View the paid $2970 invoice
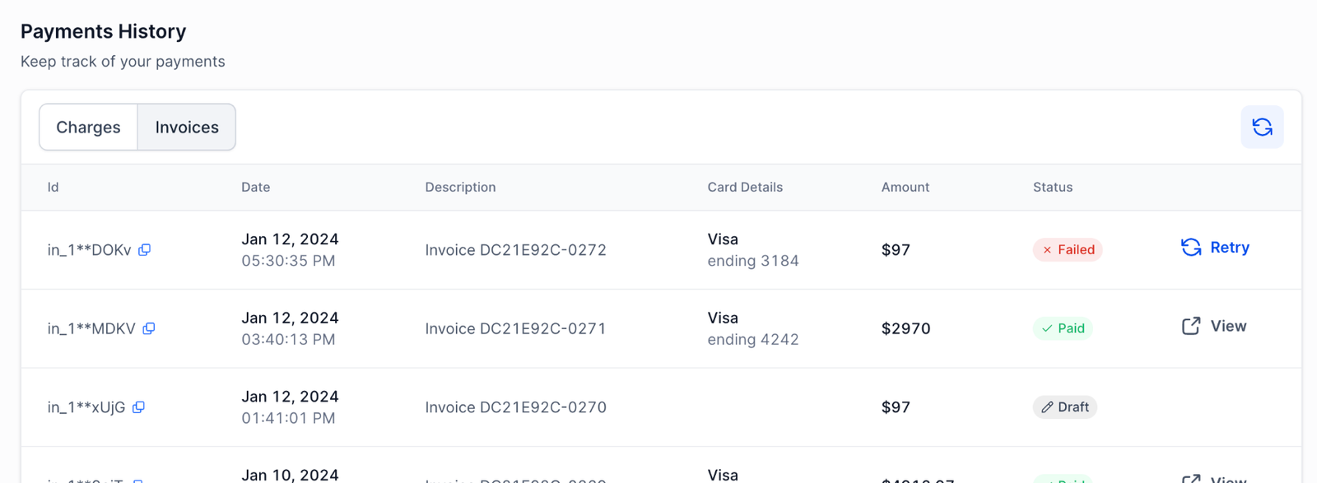 click(1227, 327)
